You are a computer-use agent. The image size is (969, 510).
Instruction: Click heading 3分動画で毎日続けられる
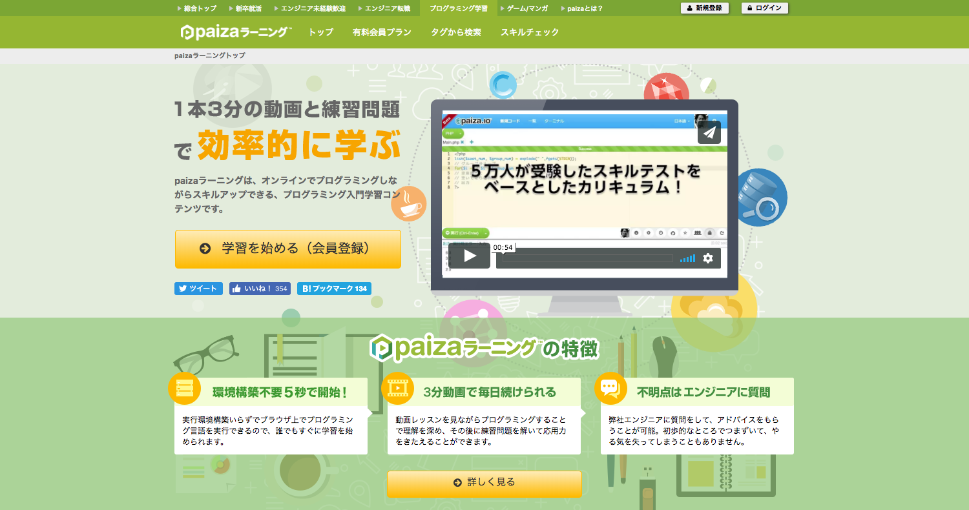489,392
